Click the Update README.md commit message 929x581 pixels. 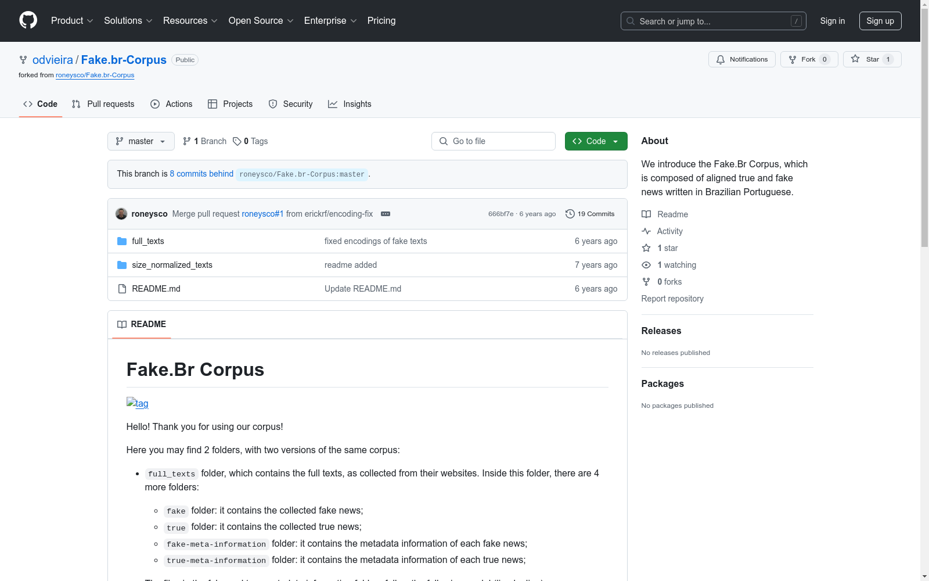(363, 289)
